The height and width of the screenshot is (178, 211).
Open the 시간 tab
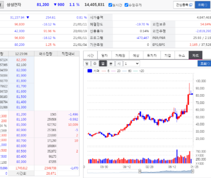point(90,55)
